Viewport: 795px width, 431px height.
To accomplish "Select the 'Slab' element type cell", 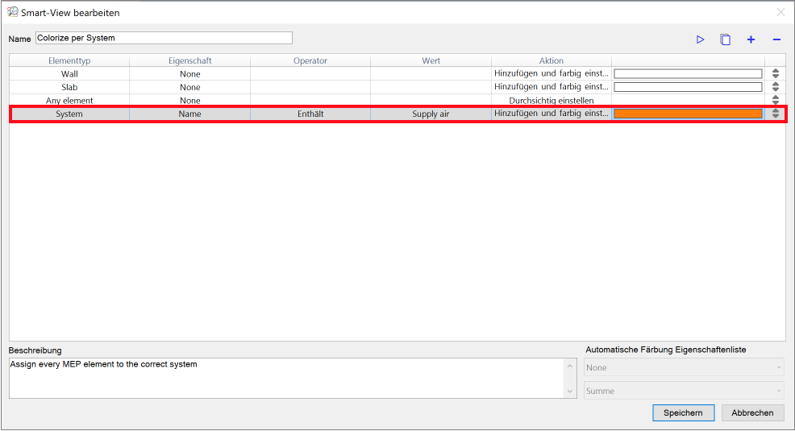I will tap(69, 87).
